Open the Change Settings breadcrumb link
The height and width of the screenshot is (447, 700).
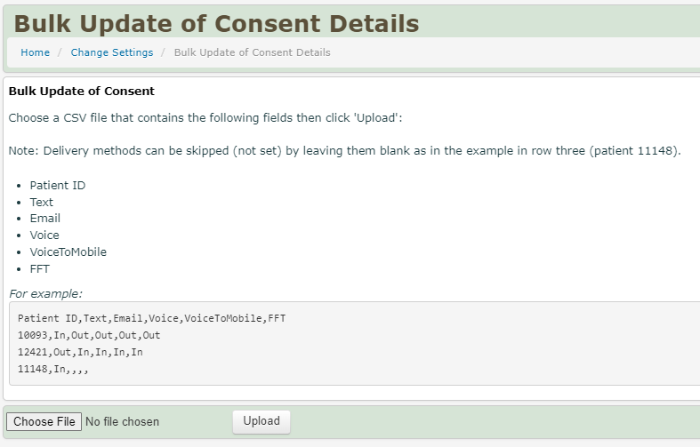(x=112, y=52)
